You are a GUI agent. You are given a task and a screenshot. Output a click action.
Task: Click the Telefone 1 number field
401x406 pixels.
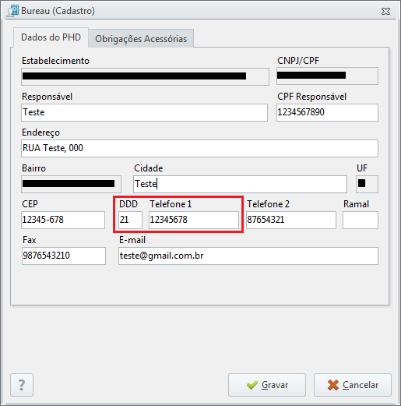point(194,220)
